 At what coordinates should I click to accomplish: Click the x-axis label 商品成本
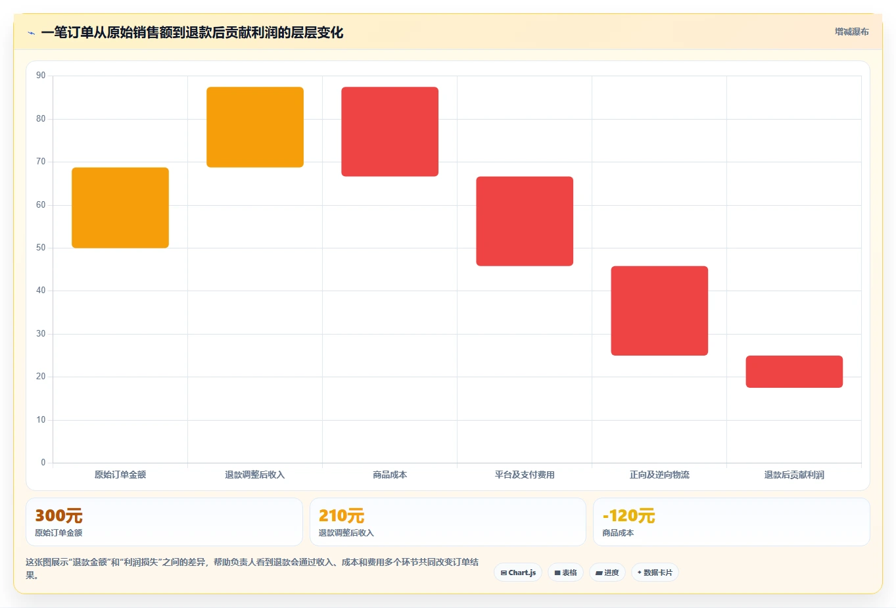click(x=390, y=475)
